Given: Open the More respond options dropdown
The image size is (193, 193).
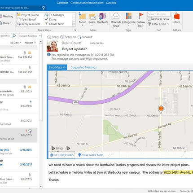Looking at the screenshot, I should pyautogui.click(x=6, y=23).
